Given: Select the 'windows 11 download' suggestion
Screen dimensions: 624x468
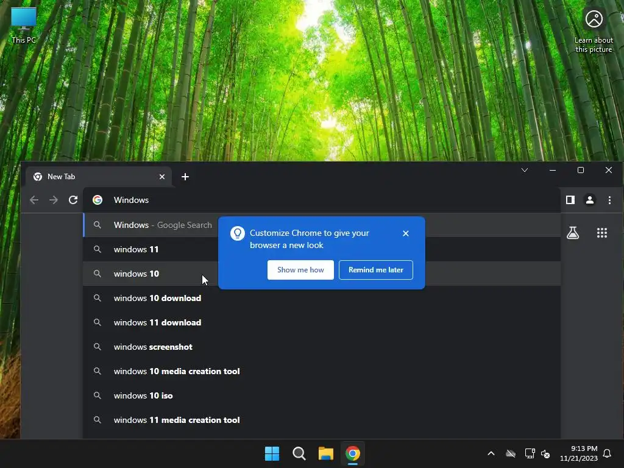Looking at the screenshot, I should click(x=322, y=322).
